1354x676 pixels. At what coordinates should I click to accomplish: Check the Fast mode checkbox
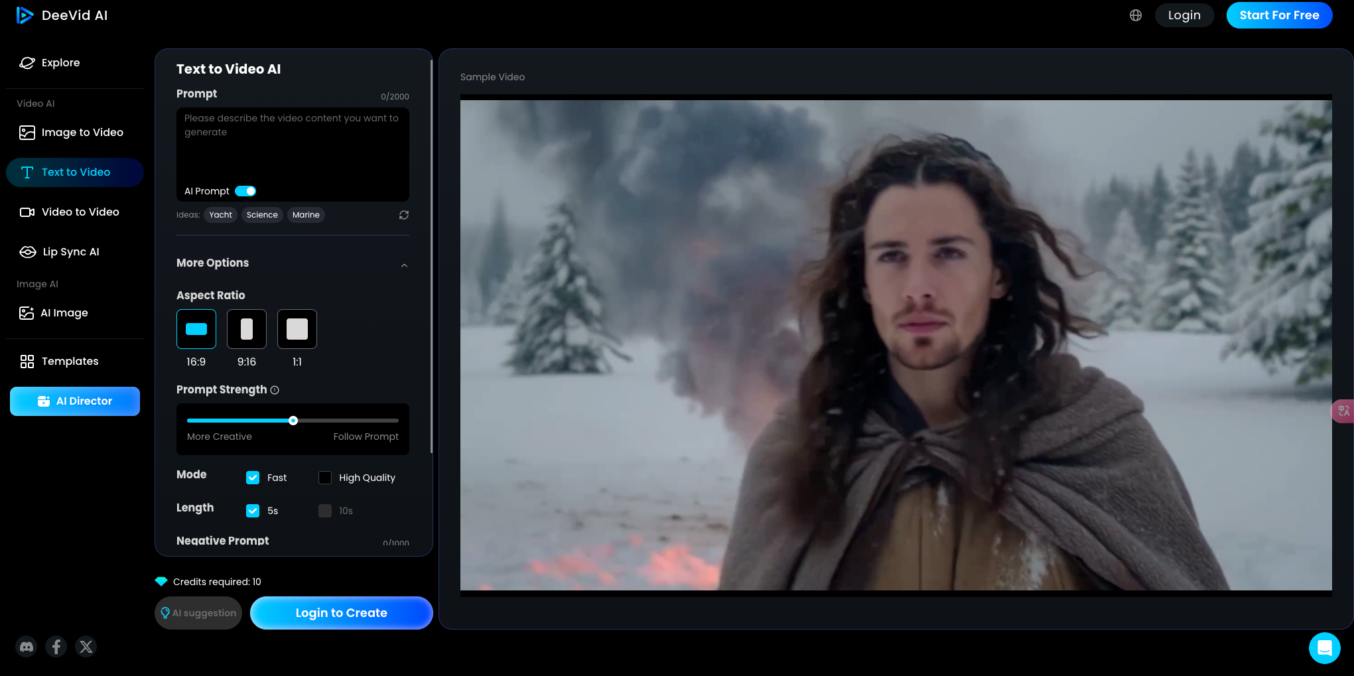tap(253, 478)
